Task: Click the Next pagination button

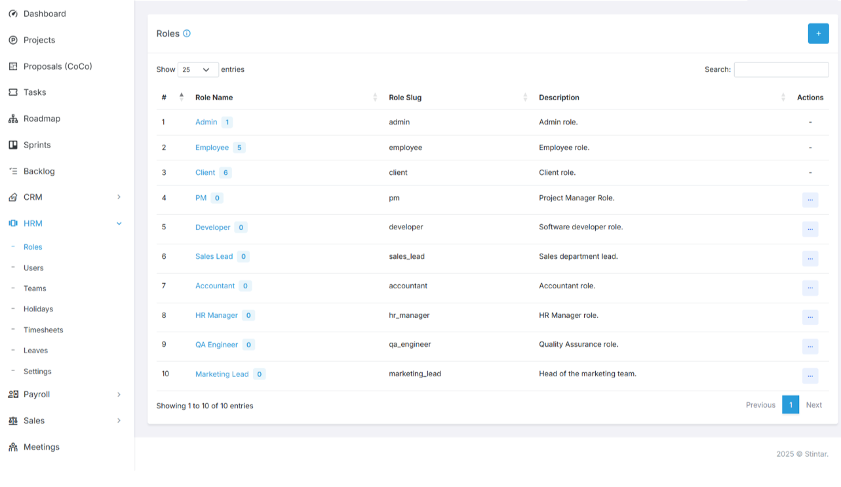Action: [813, 405]
